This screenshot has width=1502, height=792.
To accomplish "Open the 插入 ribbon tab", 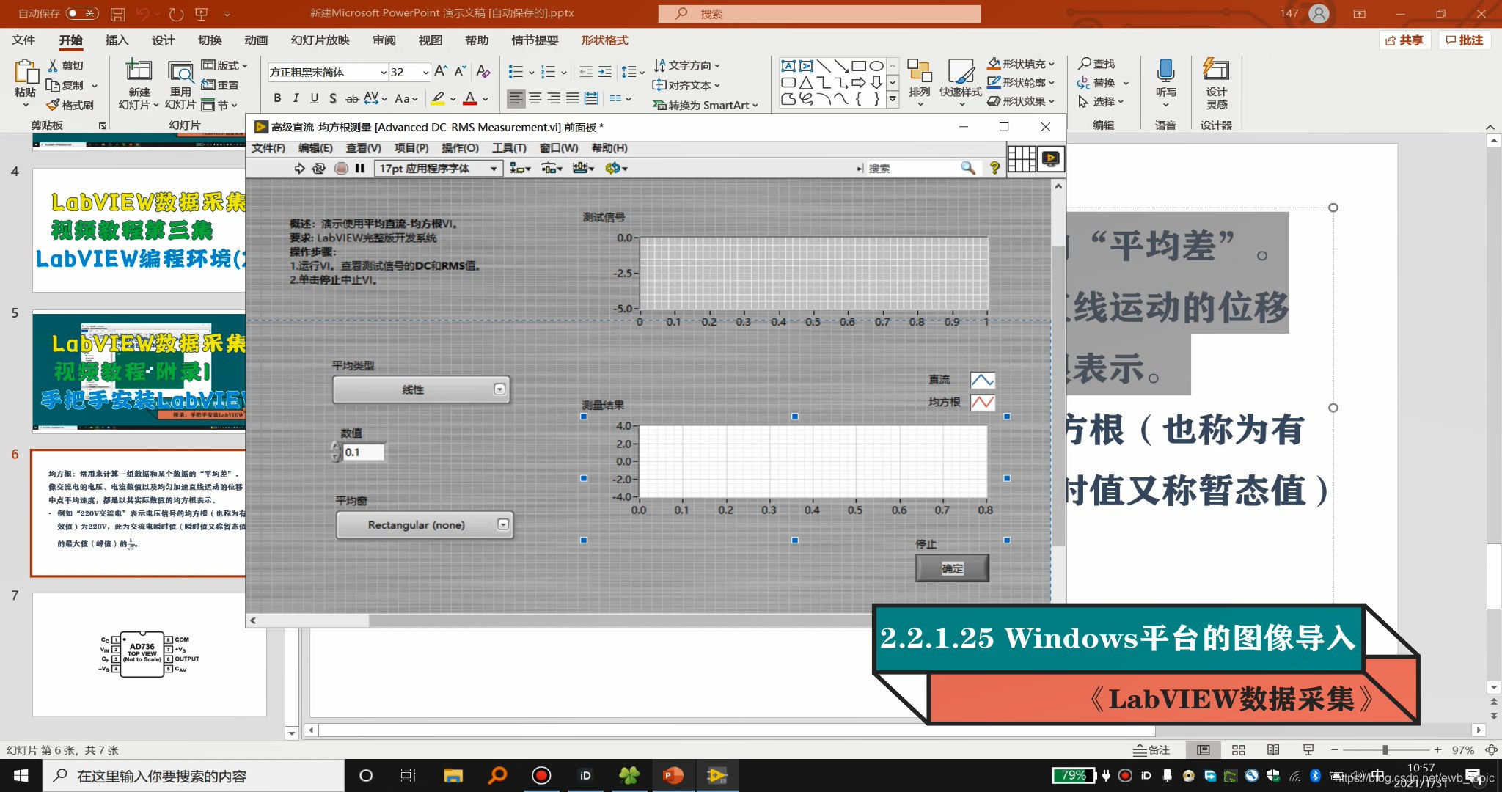I will [x=117, y=40].
